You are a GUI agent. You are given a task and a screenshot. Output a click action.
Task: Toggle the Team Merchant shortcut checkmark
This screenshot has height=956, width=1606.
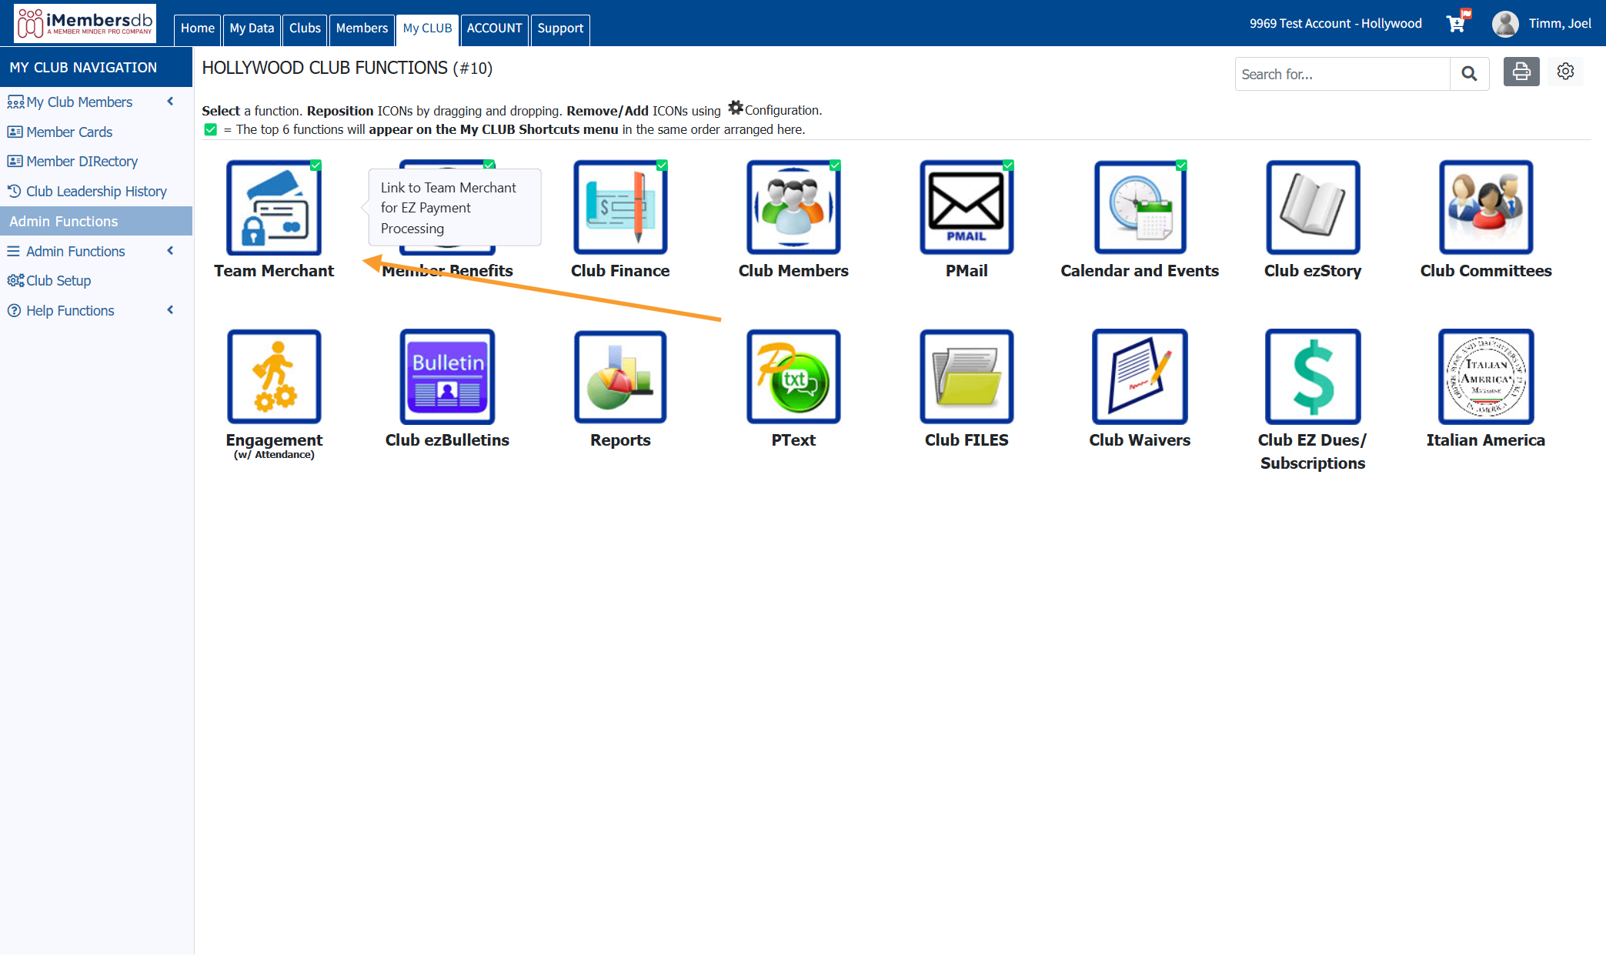(x=316, y=165)
